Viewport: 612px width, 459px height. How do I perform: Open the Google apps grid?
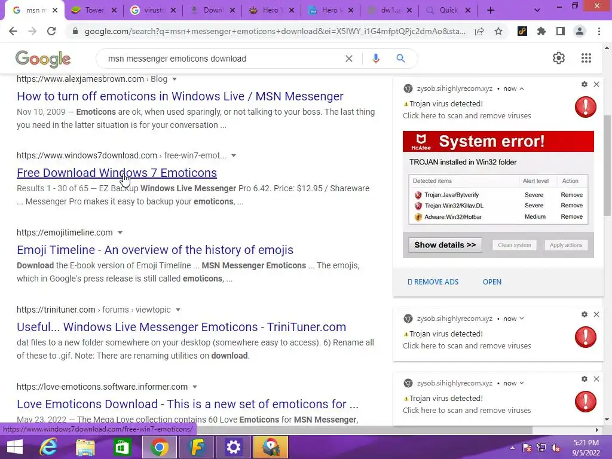coord(586,58)
